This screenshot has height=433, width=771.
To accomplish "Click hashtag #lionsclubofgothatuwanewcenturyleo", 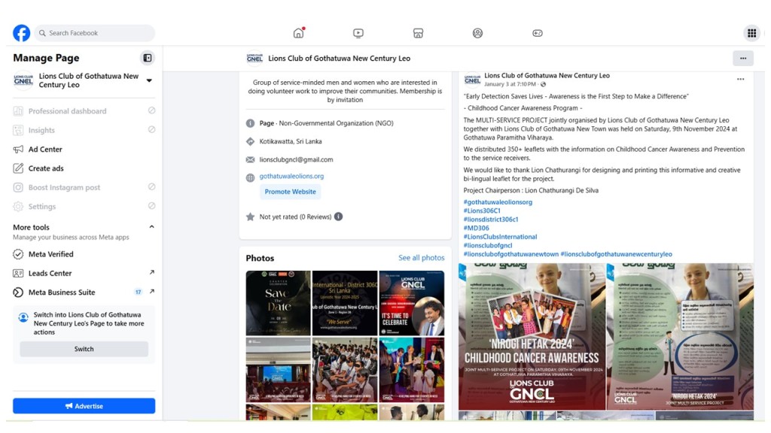I will tap(616, 254).
